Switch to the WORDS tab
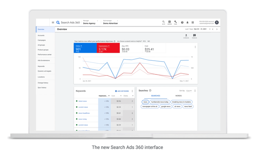The image size is (263, 159). click(178, 96)
